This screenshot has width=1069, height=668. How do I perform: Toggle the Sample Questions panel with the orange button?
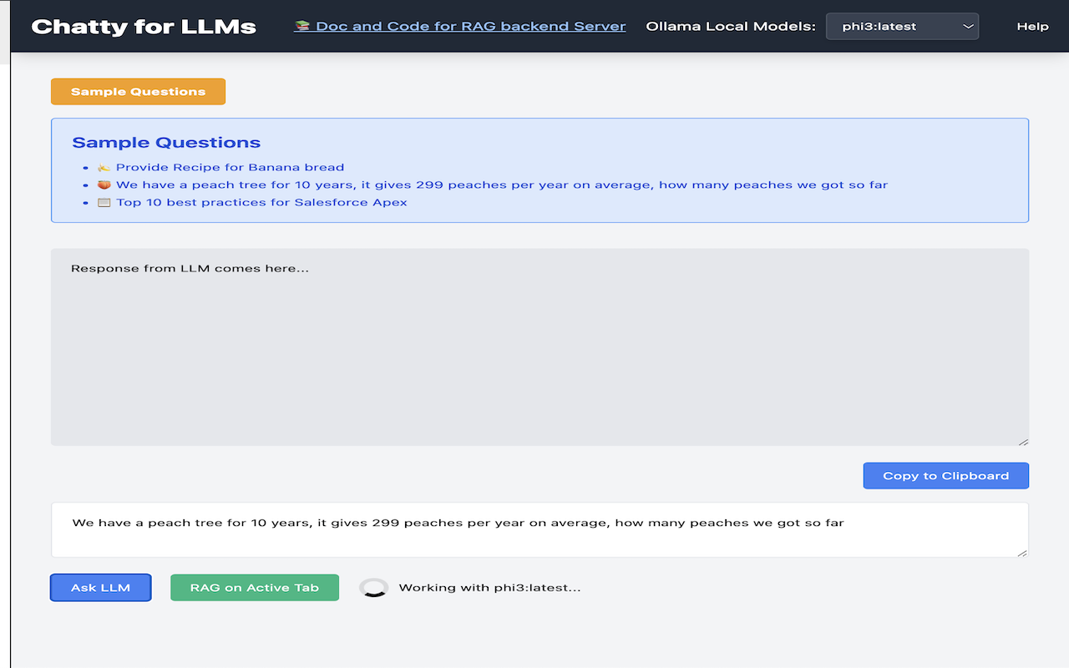tap(138, 92)
